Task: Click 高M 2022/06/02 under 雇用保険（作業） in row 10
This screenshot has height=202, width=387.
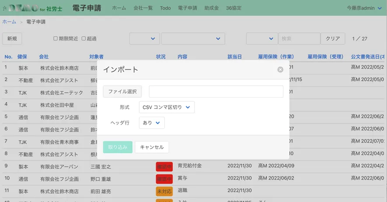Action: coord(276,178)
